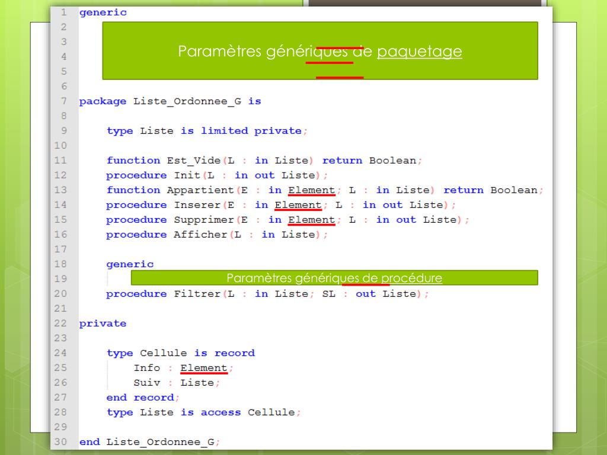Click procedure name 'Init' on line 12

(187, 175)
